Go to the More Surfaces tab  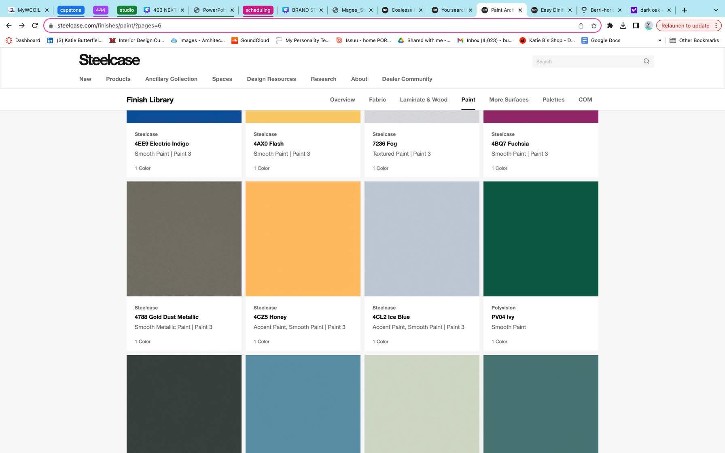pyautogui.click(x=509, y=99)
